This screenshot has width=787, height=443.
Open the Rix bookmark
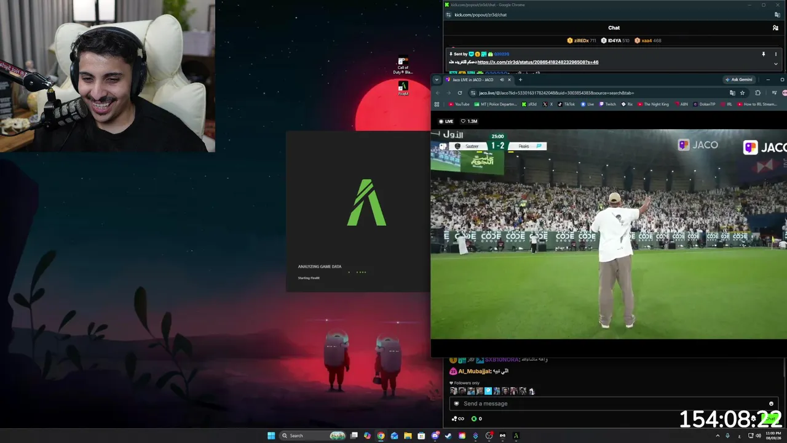tap(627, 105)
